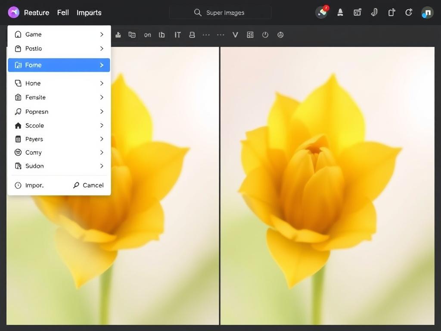Focus the Super Images search field
Viewport: 441px width, 331px height.
(x=220, y=12)
